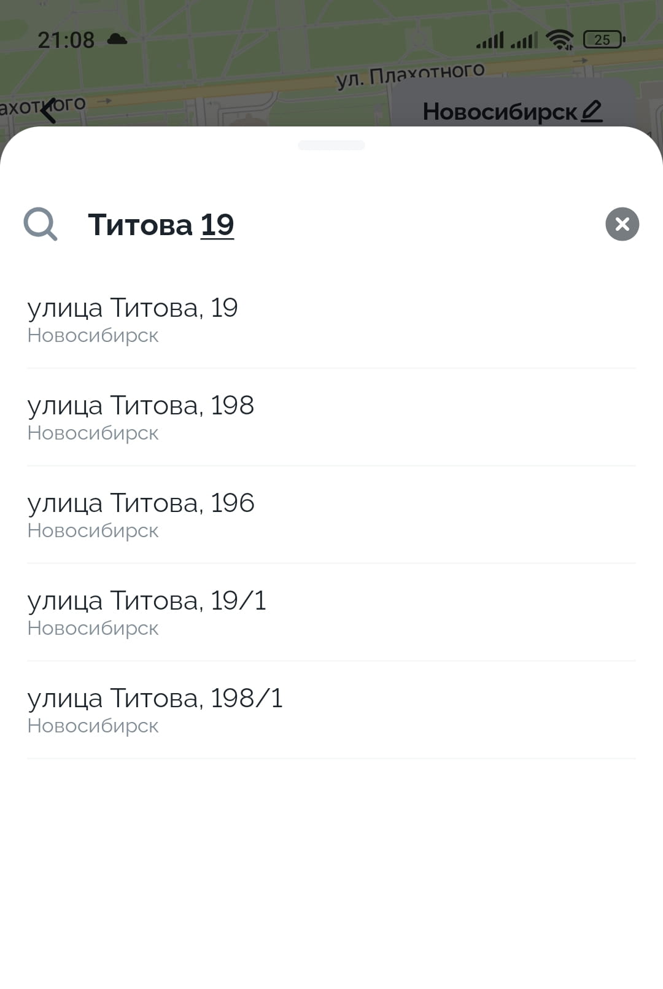
Task: Tap the magnifying glass search icon
Action: pos(41,224)
